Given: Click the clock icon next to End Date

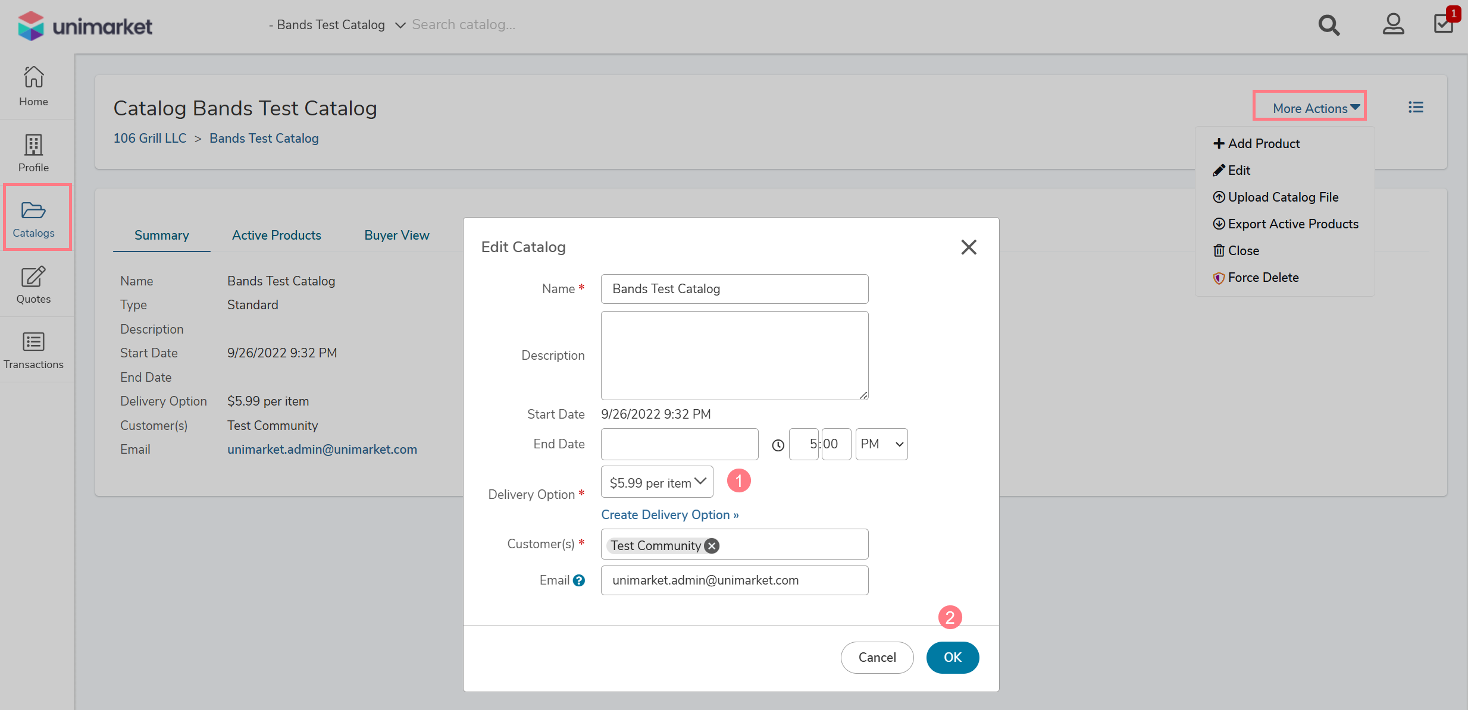Looking at the screenshot, I should click(778, 445).
